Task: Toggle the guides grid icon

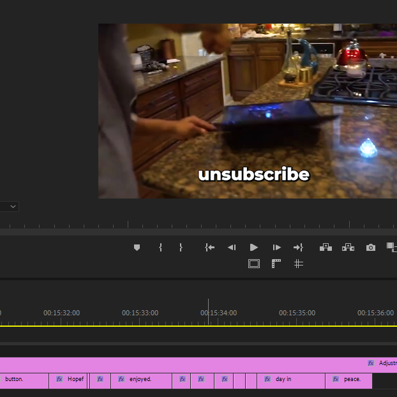Action: pos(299,264)
